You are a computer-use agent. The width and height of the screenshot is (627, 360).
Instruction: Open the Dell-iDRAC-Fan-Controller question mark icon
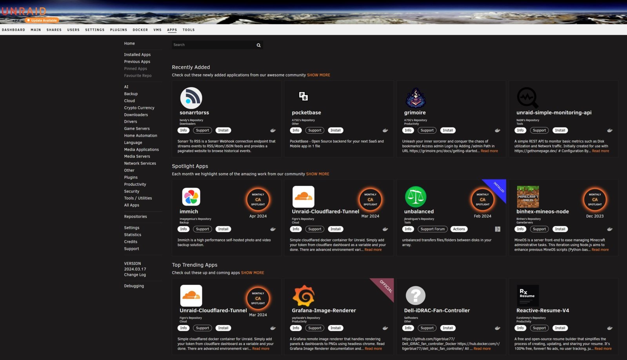(415, 296)
